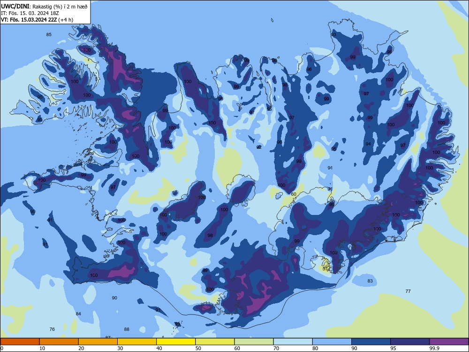Click the map value '84' in the southwest sea
This screenshot has width=469, height=352.
pyautogui.click(x=78, y=314)
